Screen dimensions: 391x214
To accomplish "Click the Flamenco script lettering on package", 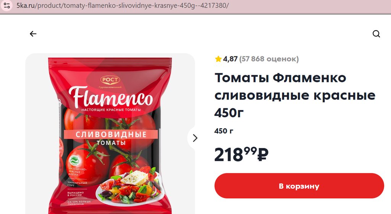I will click(x=110, y=97).
